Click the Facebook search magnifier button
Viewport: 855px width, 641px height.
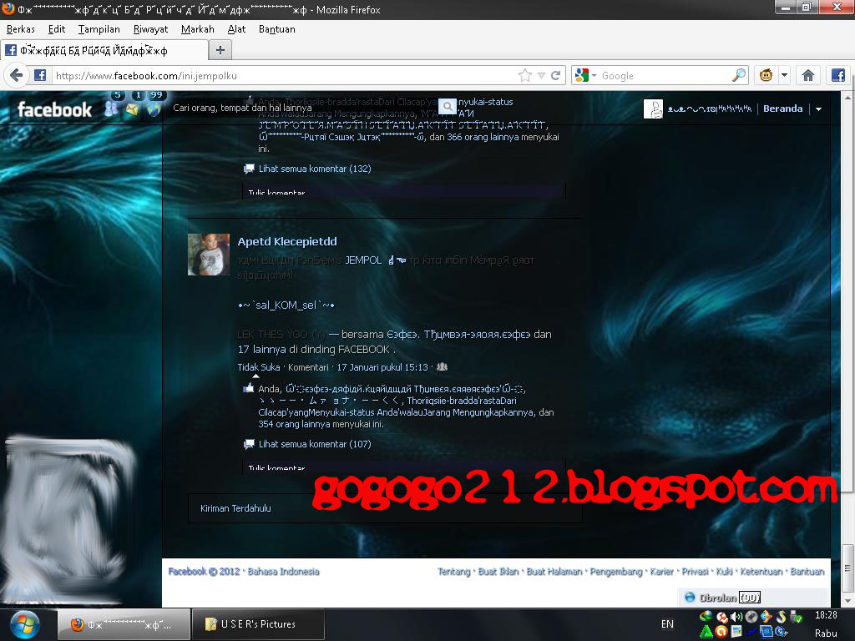pyautogui.click(x=448, y=106)
